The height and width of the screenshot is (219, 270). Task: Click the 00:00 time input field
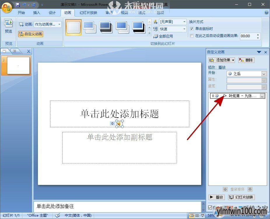click(x=248, y=36)
